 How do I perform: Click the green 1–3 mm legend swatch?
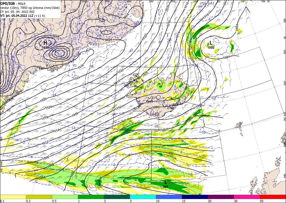[x=91, y=197]
